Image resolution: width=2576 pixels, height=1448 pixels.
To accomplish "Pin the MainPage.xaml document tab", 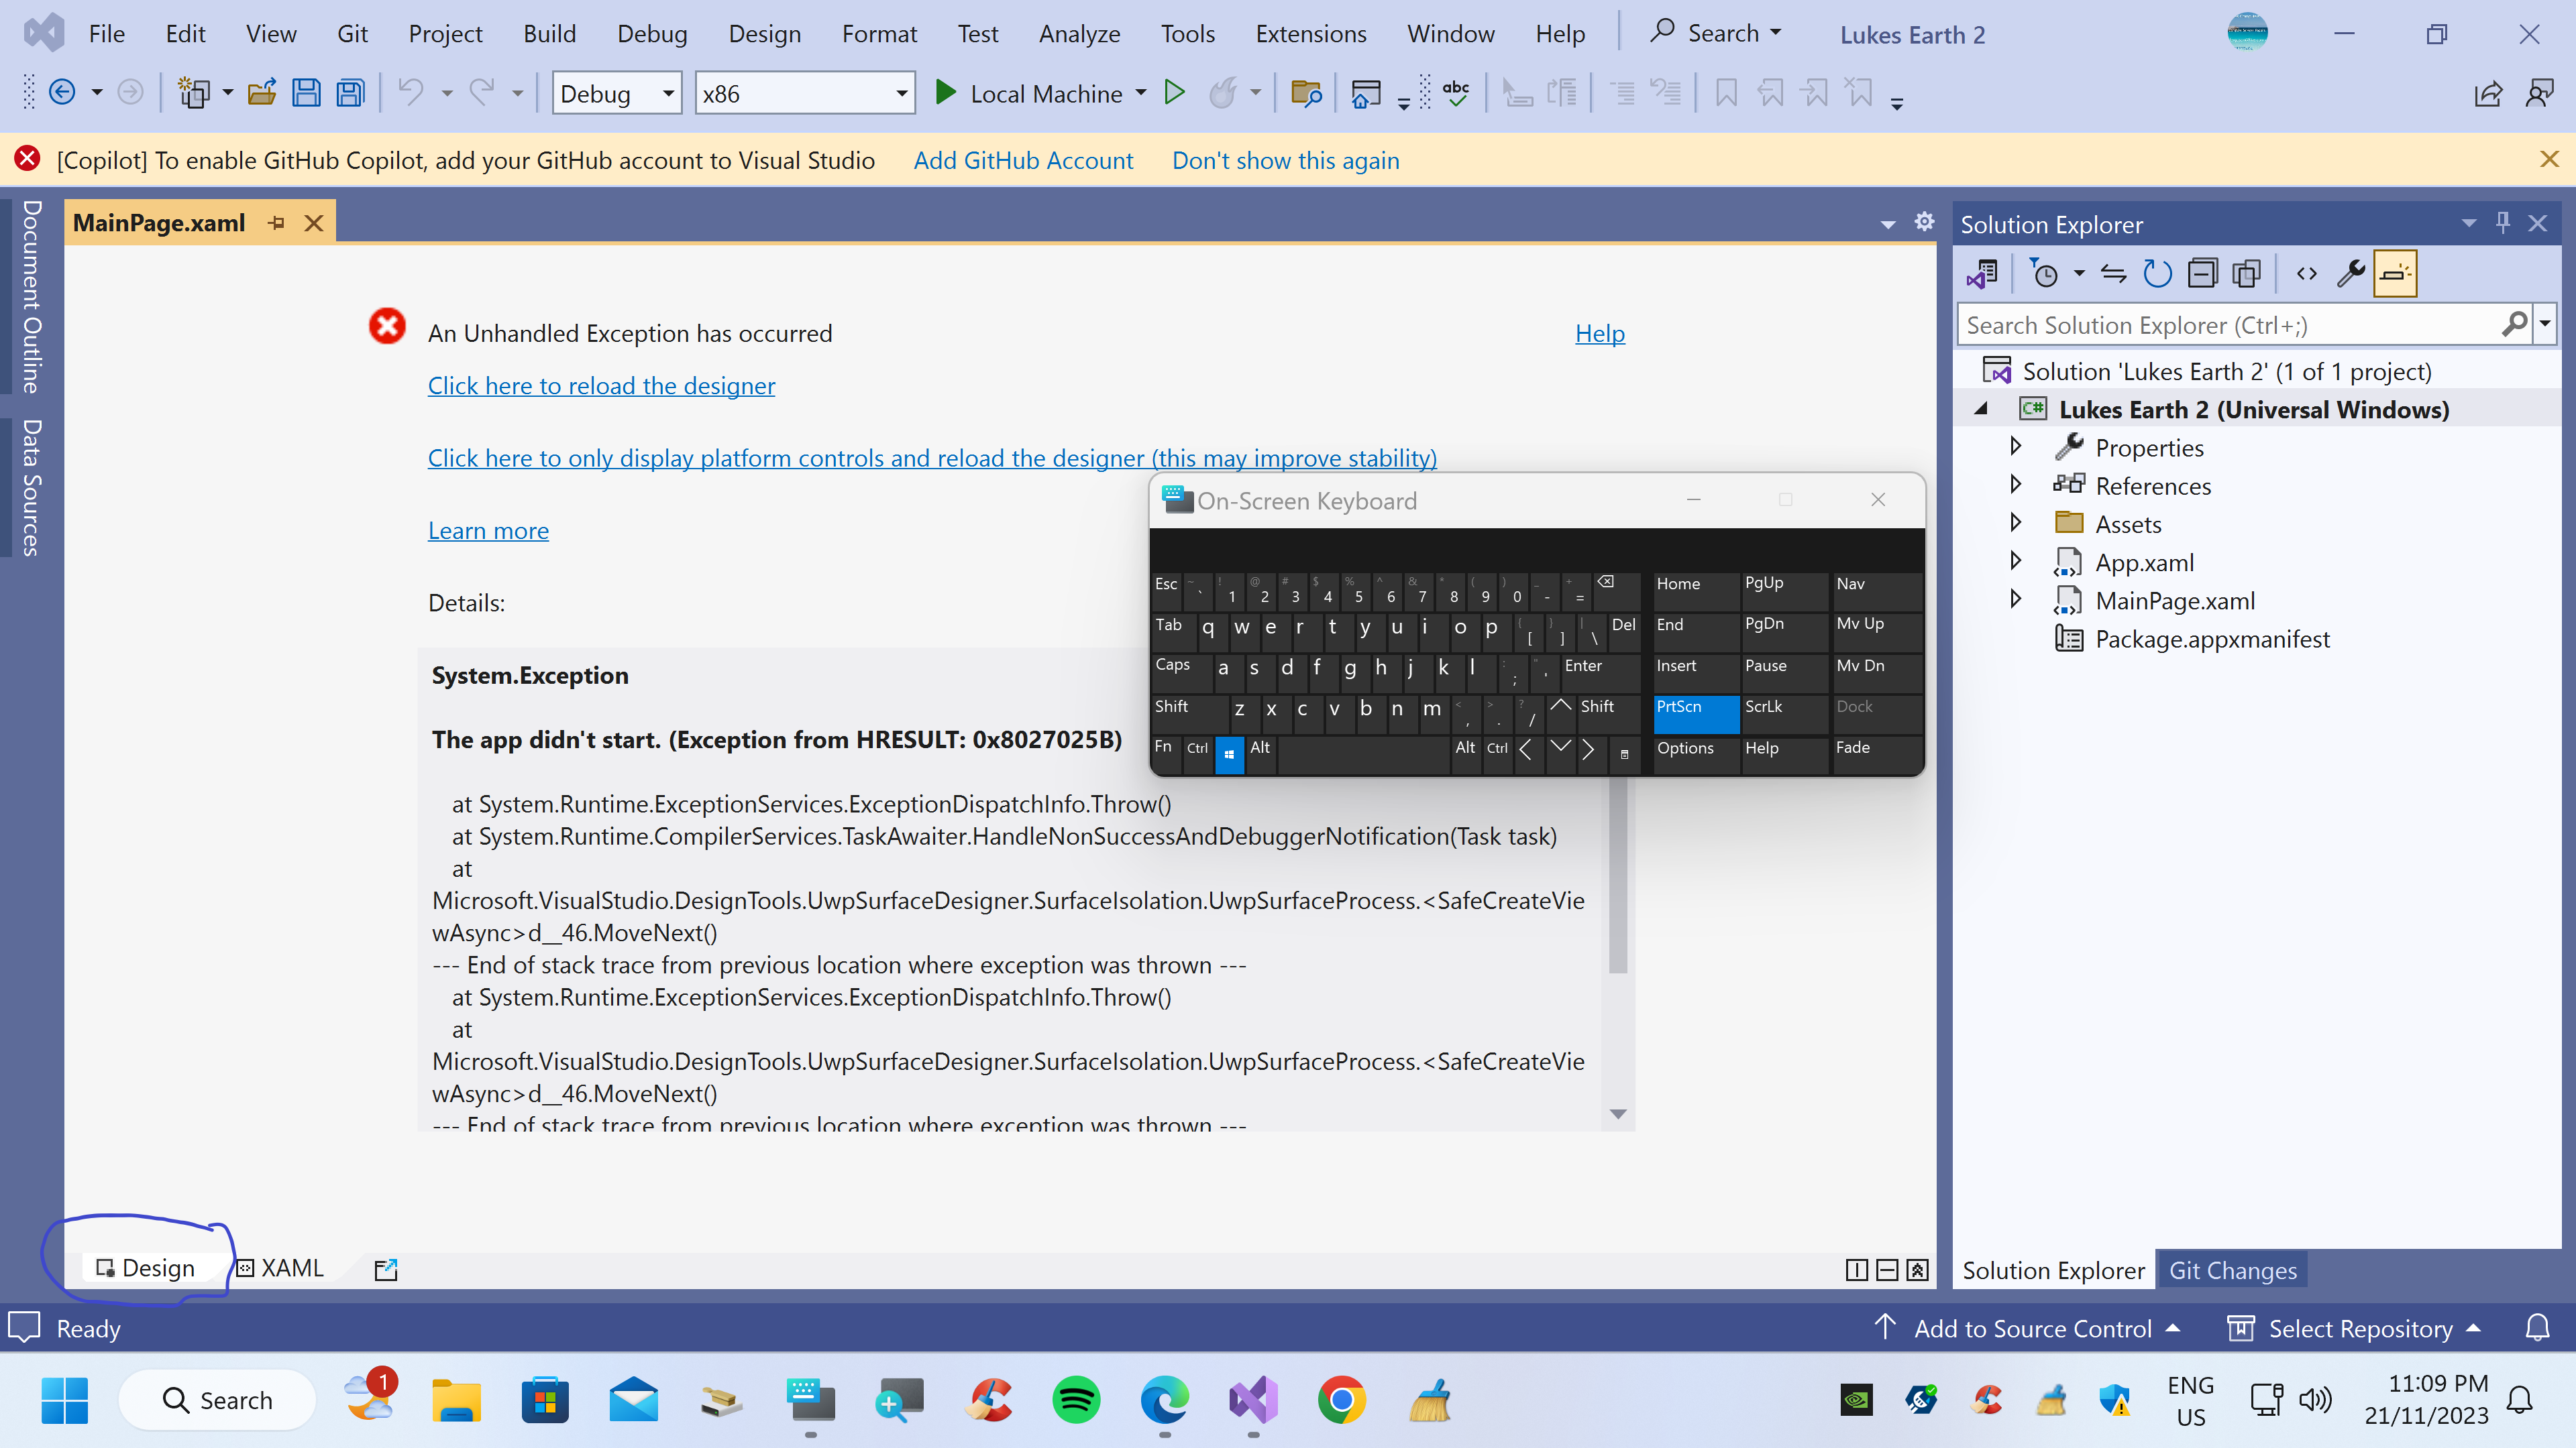I will pos(277,222).
